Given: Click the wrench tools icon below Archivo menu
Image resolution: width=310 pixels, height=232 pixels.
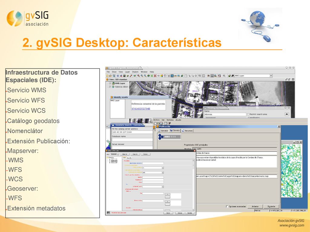Looking at the screenshot, I should (x=170, y=124).
